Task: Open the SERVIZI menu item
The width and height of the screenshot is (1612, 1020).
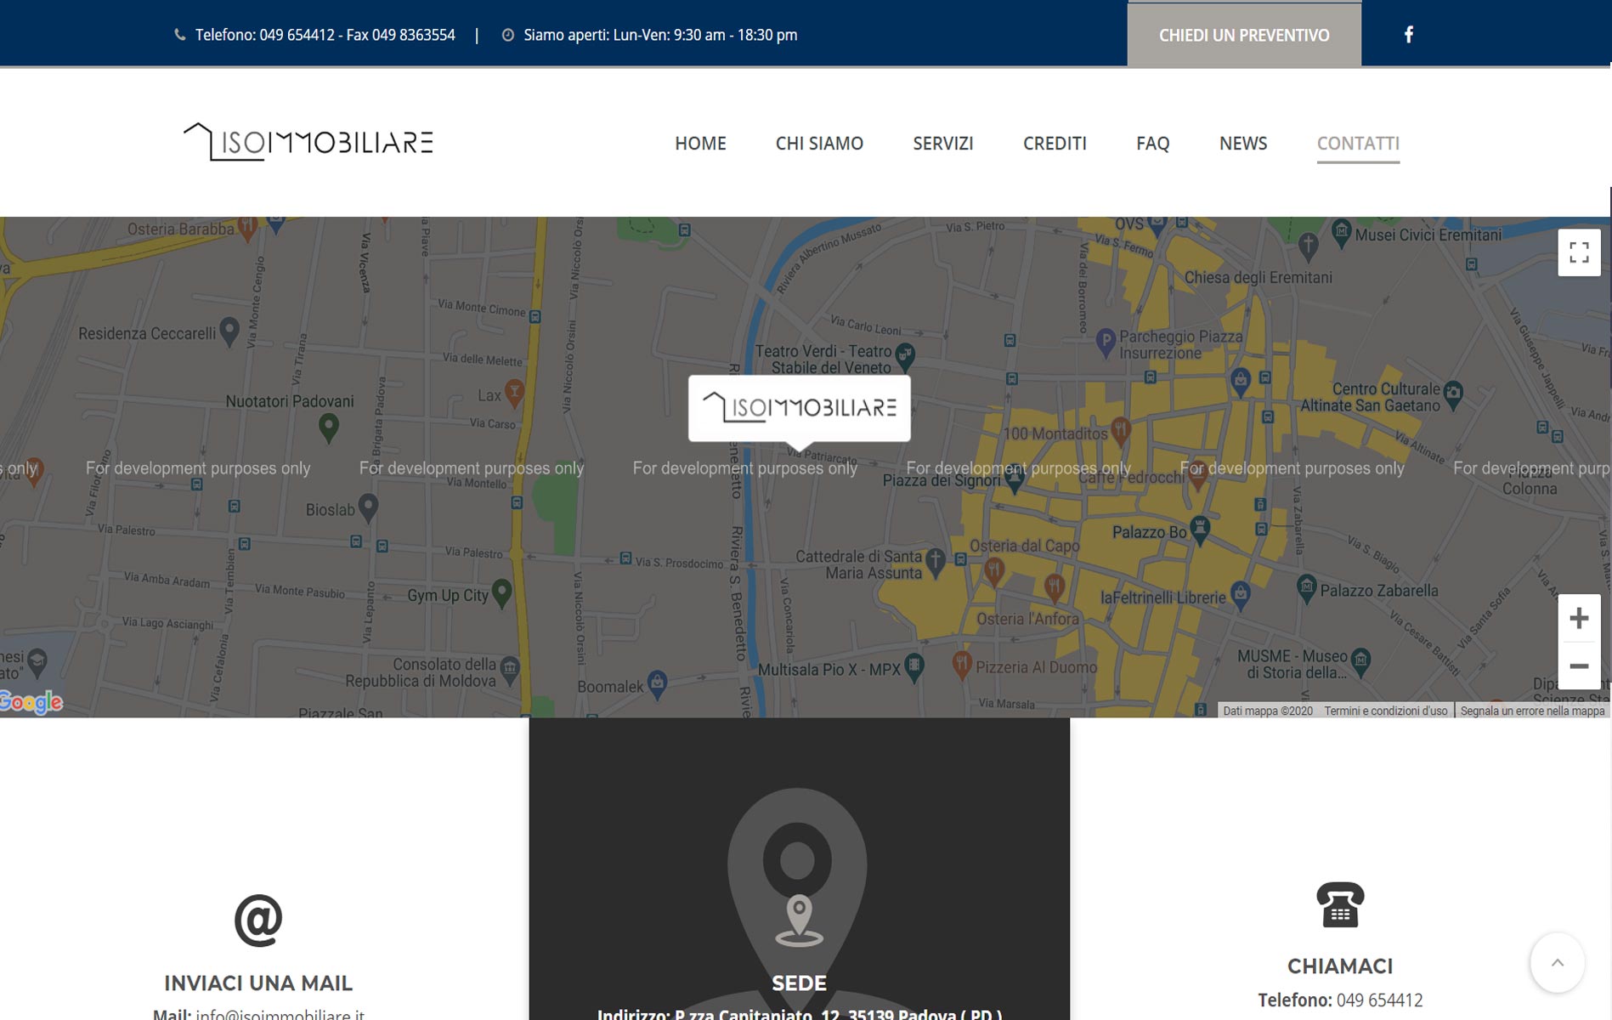Action: click(943, 143)
